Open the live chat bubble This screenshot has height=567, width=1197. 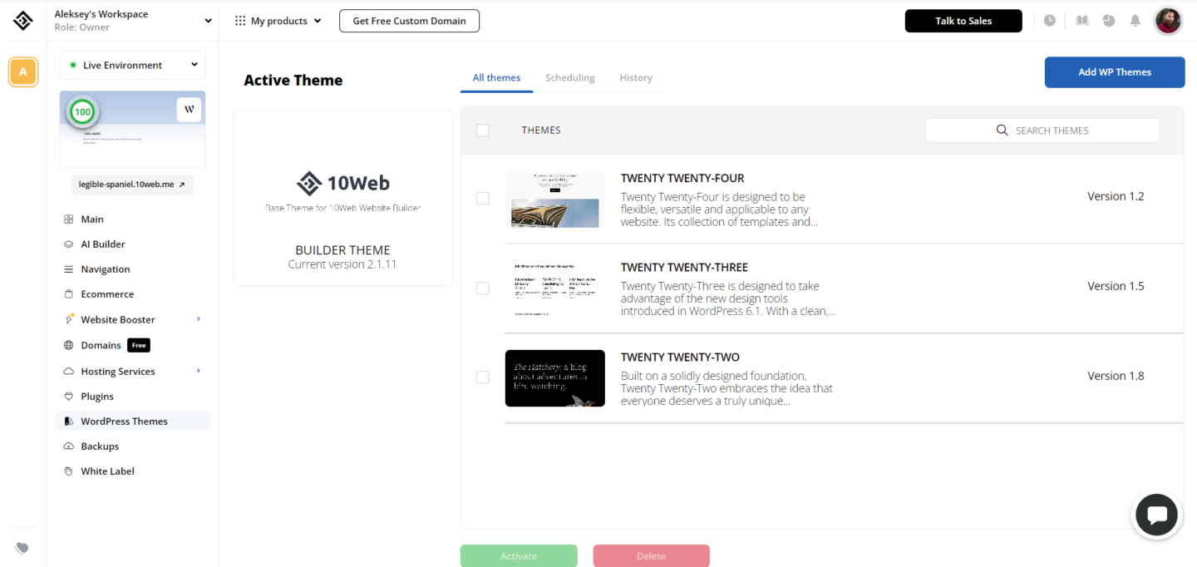(x=1157, y=515)
